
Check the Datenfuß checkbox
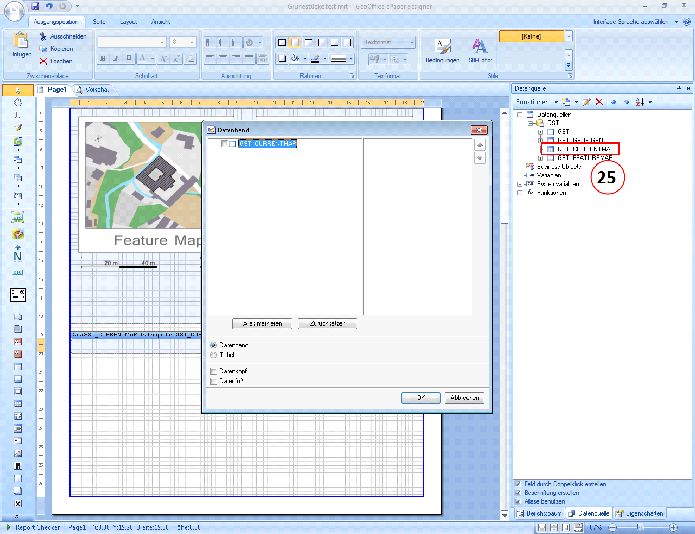[x=213, y=381]
